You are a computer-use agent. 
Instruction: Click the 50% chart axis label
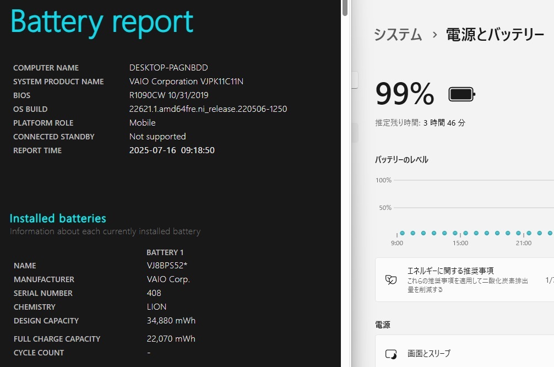[x=385, y=208]
